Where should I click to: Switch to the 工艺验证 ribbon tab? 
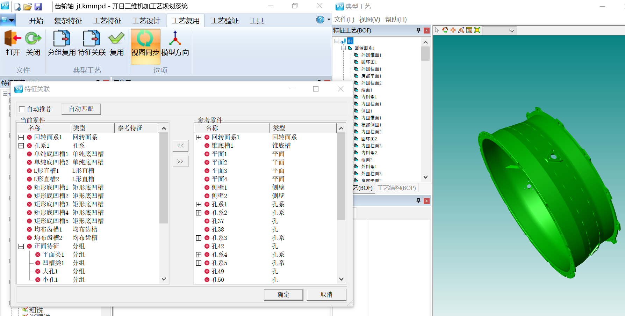[x=224, y=21]
